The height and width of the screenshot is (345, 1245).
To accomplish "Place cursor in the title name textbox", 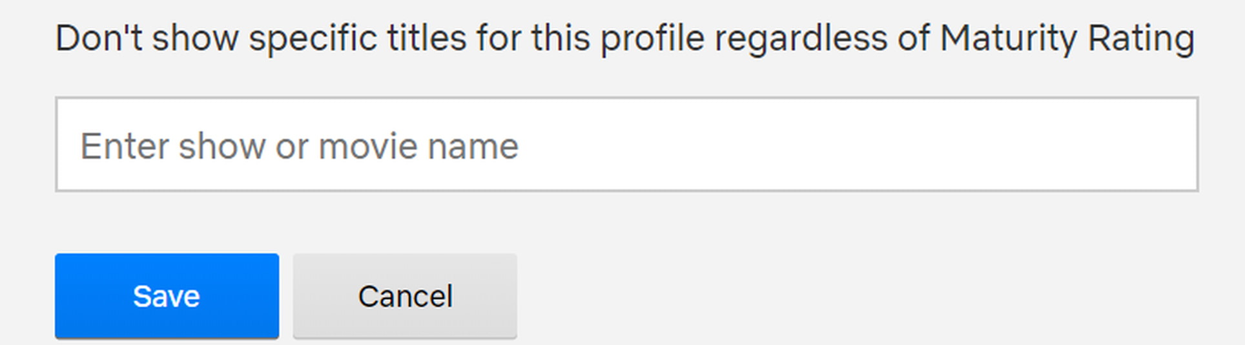I will pyautogui.click(x=626, y=145).
